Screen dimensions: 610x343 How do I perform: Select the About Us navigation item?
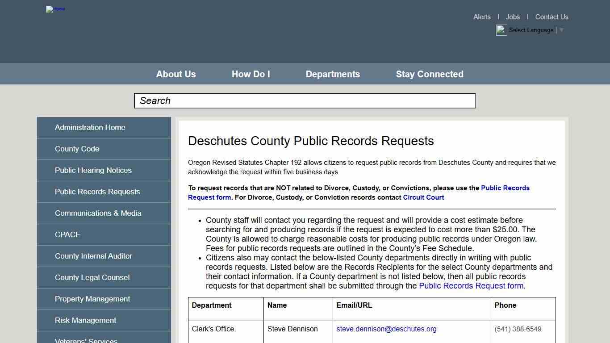coord(175,74)
